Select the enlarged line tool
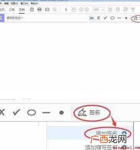140x150 pixels. (46, 113)
